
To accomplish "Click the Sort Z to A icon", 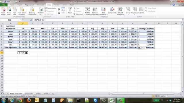I will pyautogui.click(x=59, y=13).
